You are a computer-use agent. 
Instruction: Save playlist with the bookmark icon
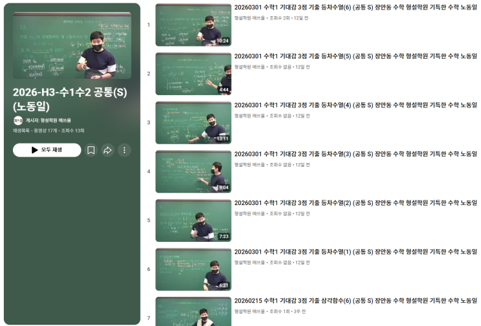pyautogui.click(x=91, y=150)
